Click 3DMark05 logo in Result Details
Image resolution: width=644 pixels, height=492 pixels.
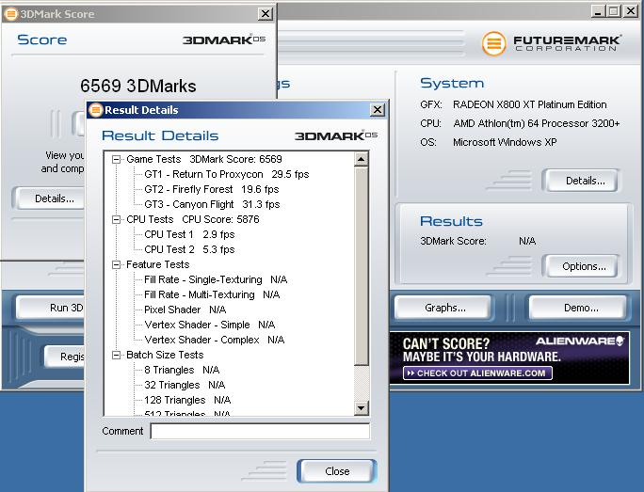[336, 135]
